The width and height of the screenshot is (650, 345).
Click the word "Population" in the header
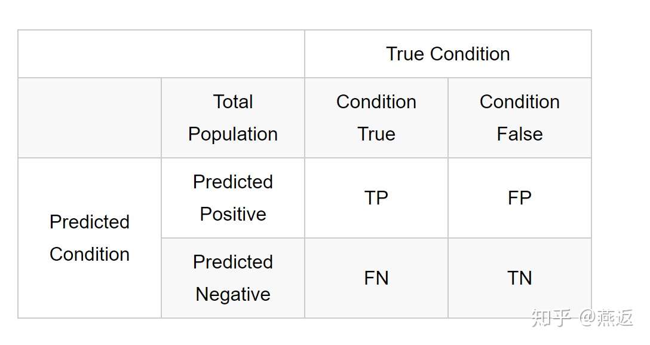point(233,134)
